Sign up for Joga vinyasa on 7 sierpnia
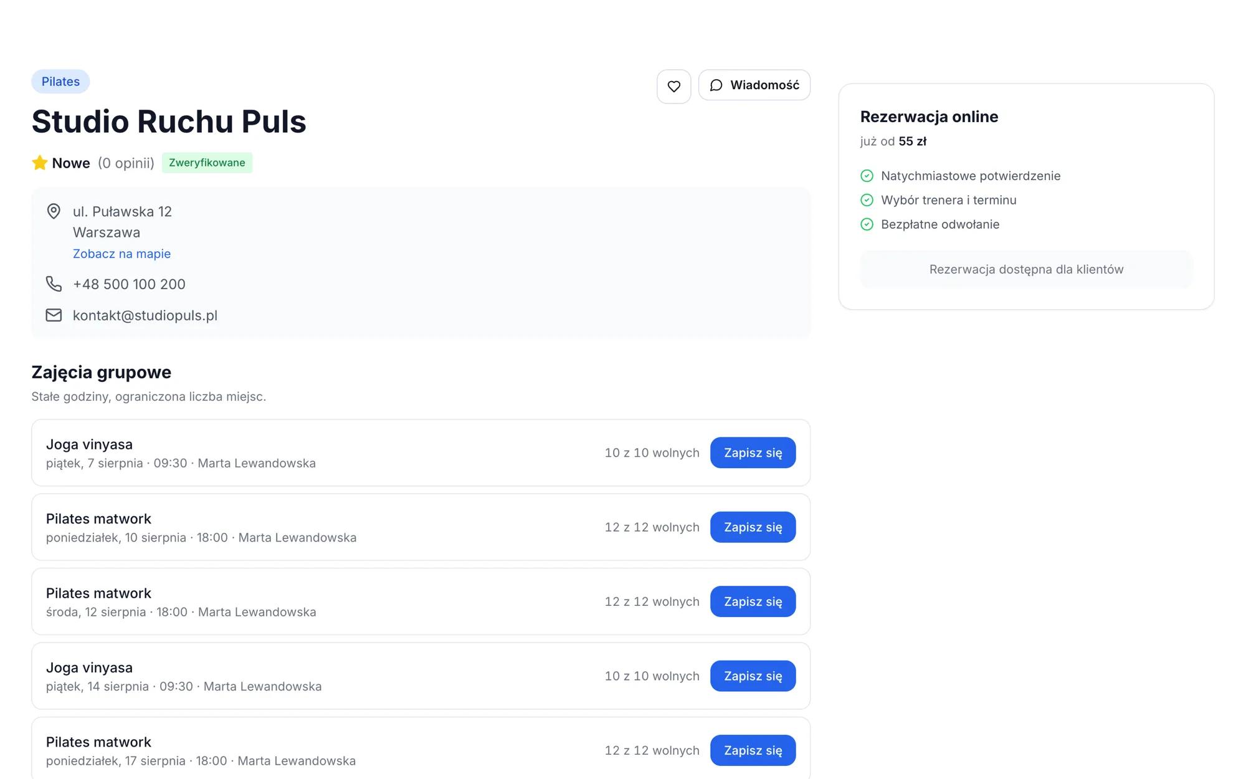Image resolution: width=1246 pixels, height=779 pixels. click(753, 452)
